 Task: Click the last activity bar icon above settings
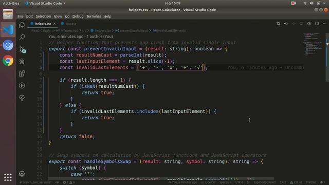22,98
